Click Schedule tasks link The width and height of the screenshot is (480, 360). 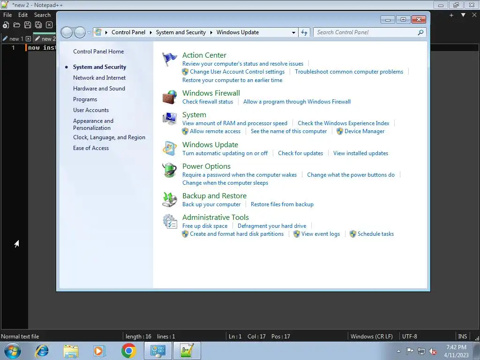tap(375, 234)
